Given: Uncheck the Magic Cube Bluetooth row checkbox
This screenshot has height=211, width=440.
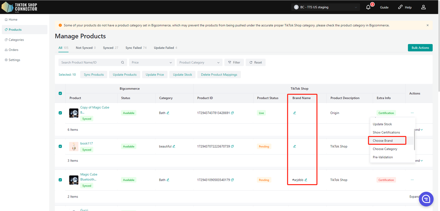Looking at the screenshot, I should pos(60,180).
